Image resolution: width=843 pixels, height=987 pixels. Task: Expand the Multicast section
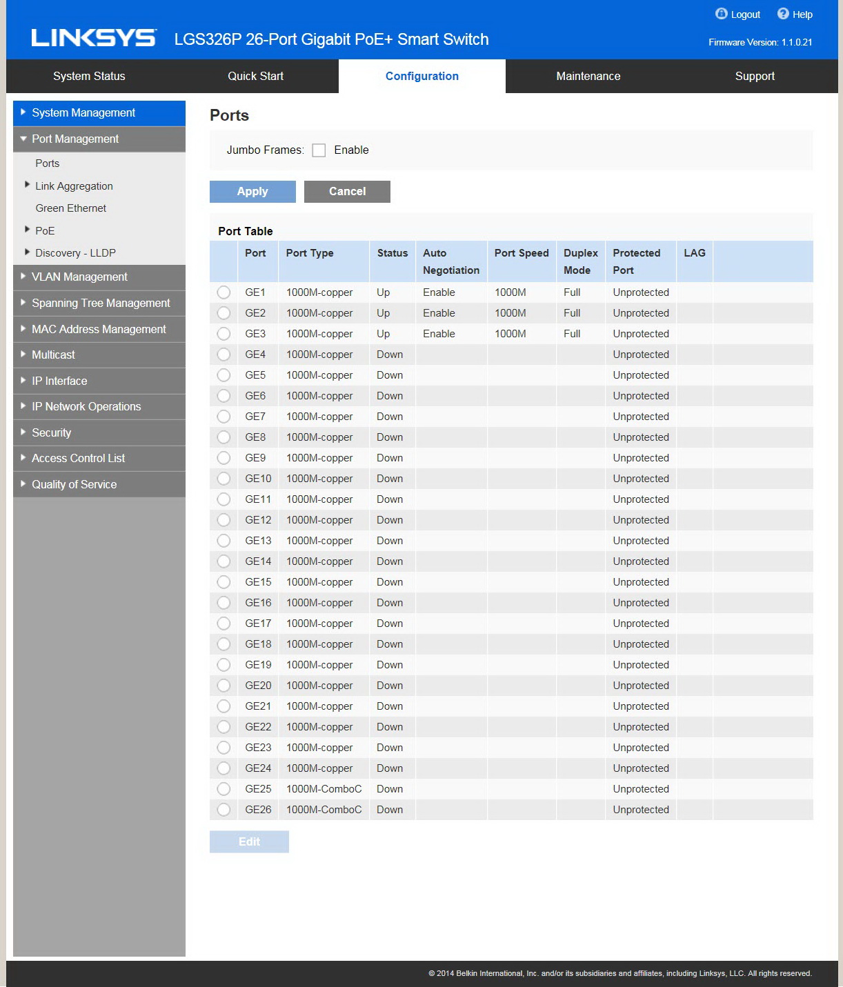[99, 355]
